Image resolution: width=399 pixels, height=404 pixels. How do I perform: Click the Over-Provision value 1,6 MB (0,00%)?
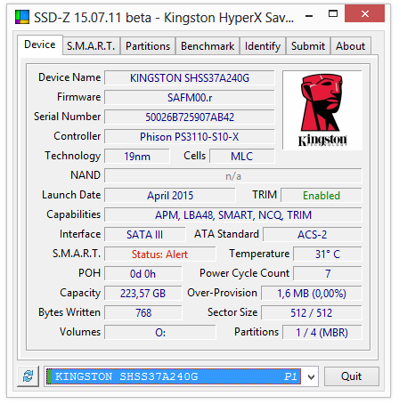[312, 294]
